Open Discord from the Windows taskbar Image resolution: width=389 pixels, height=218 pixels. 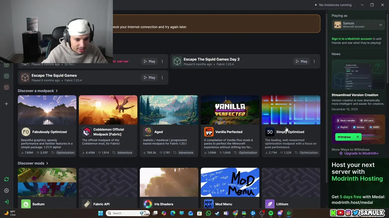(x=280, y=213)
